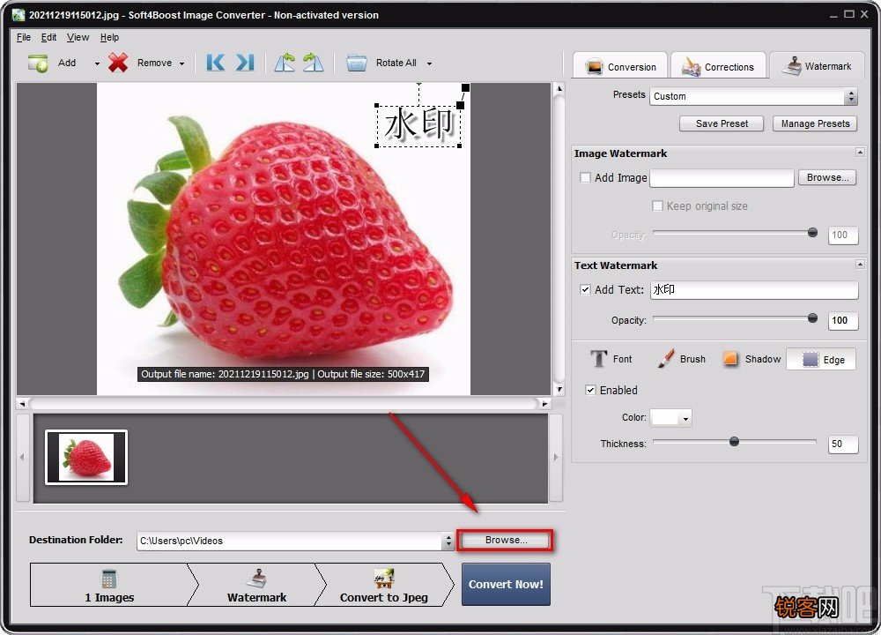The width and height of the screenshot is (881, 635).
Task: Rotate image right icon
Action: point(313,63)
